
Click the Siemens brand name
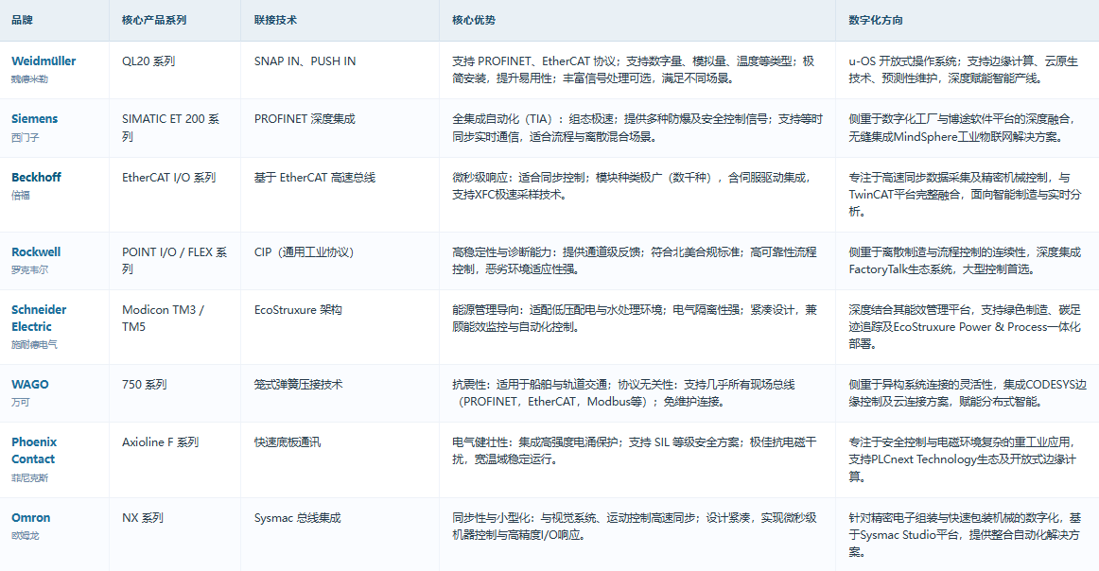pyautogui.click(x=34, y=118)
